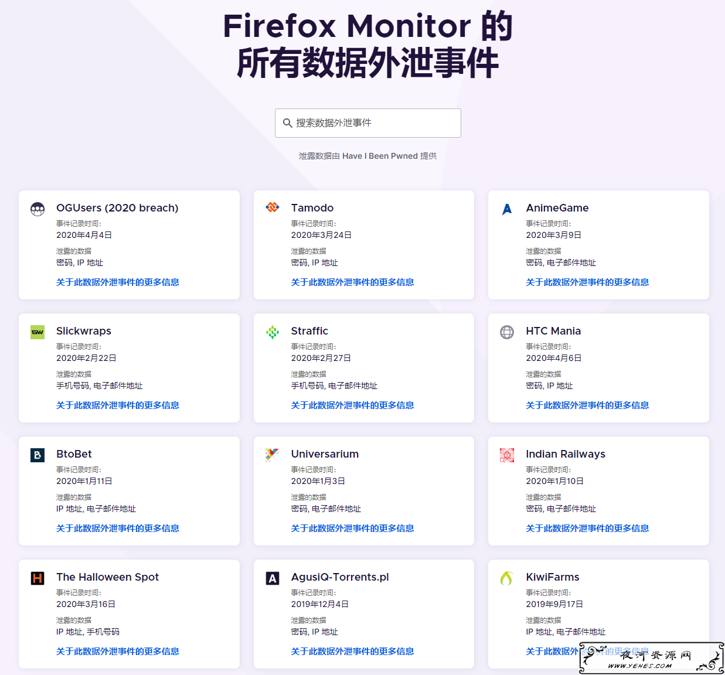This screenshot has width=725, height=675.
Task: Click Halloween Spot leaked data IP 地址, 手机号码
Action: click(x=88, y=632)
